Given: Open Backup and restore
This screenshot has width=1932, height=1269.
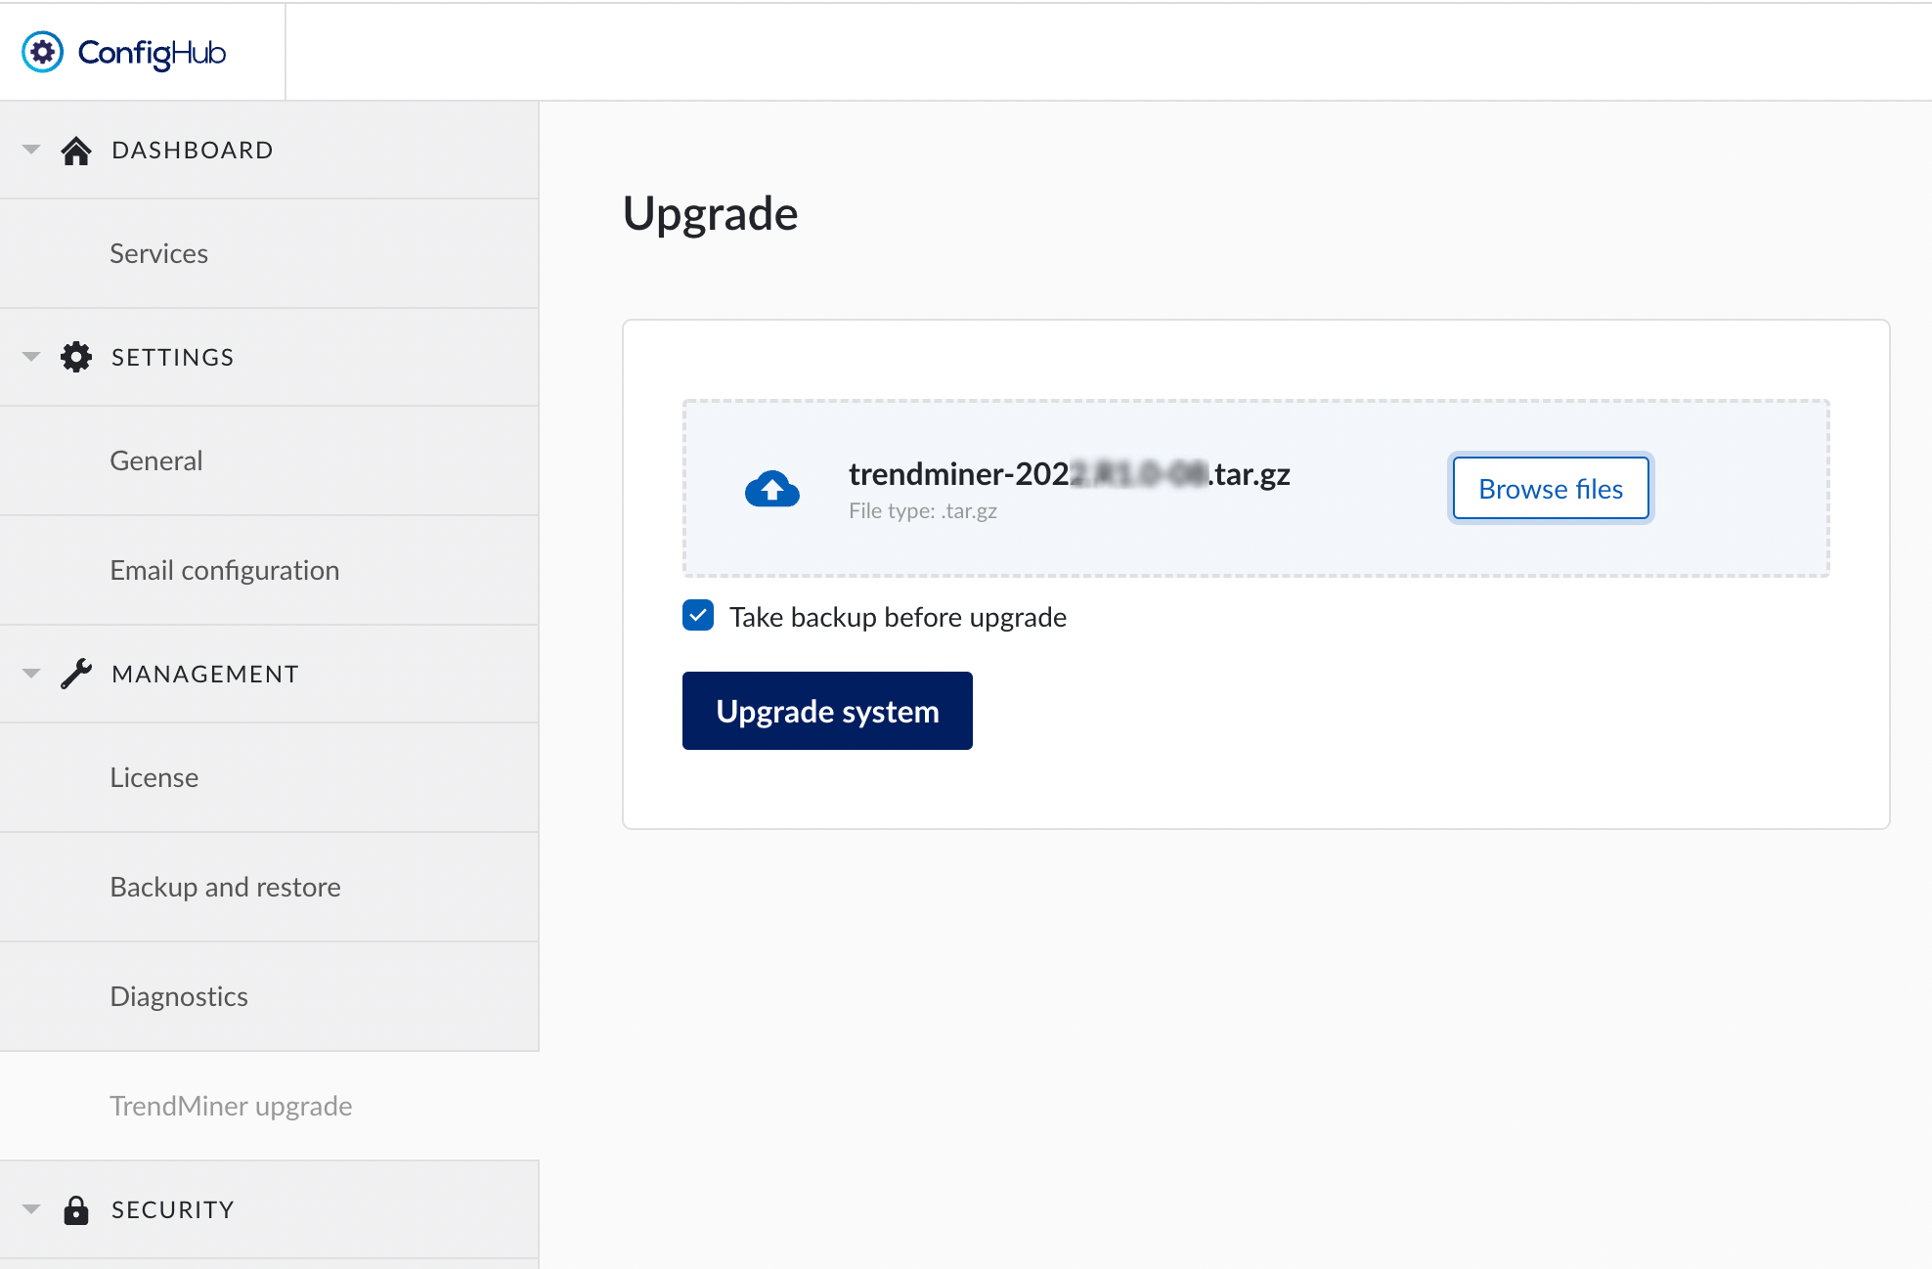Looking at the screenshot, I should click(x=269, y=887).
